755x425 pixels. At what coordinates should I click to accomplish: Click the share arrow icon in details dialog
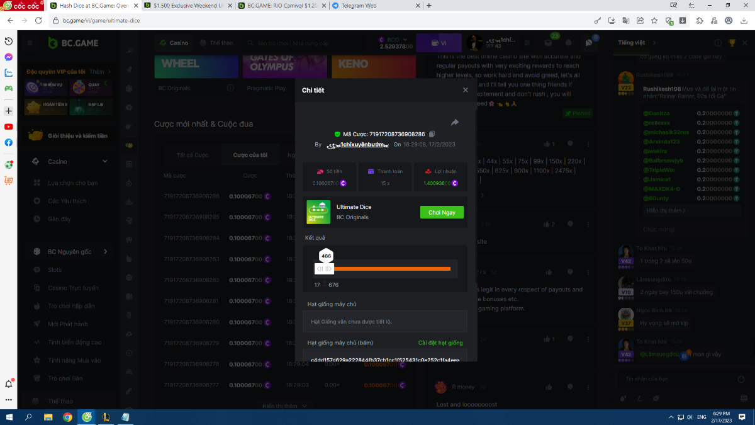(x=455, y=122)
